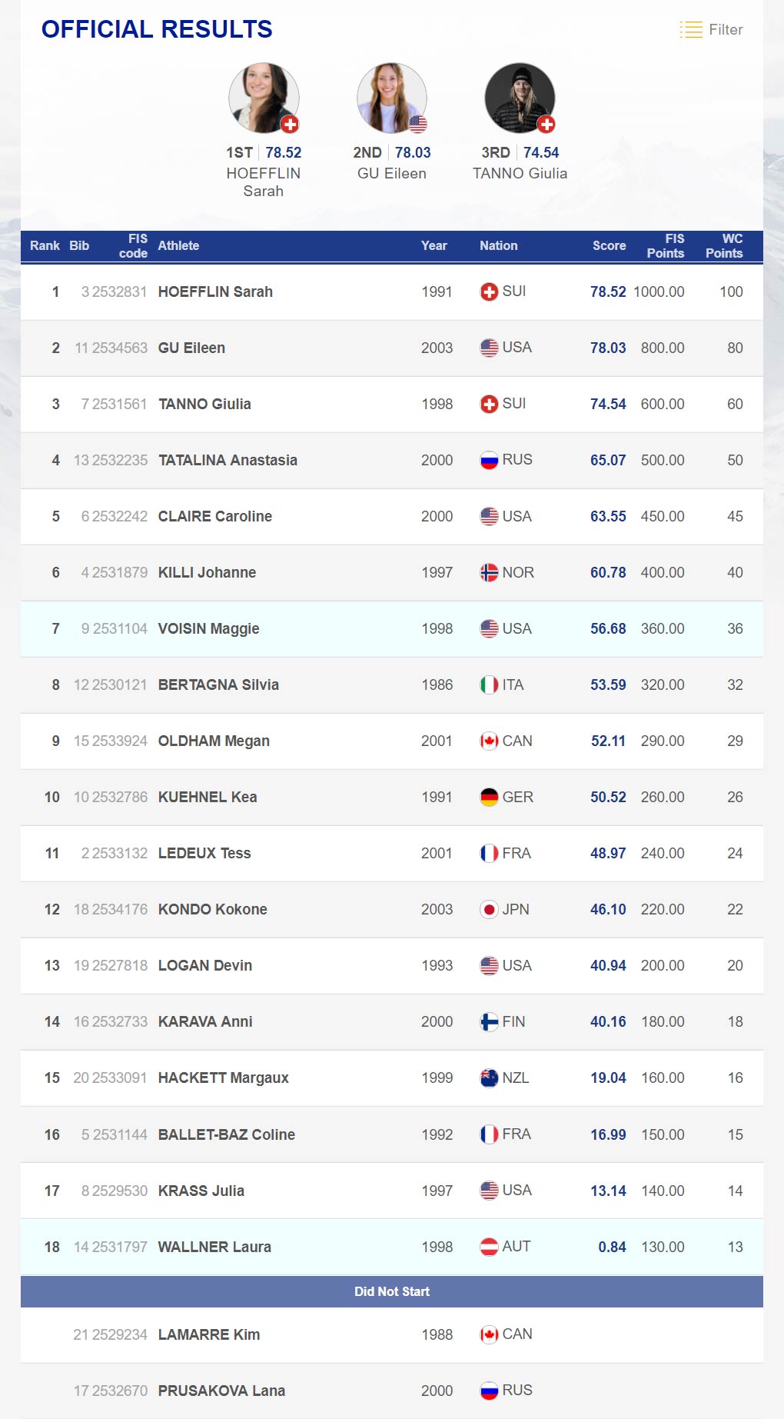Screen dimensions: 784x1419
Task: Click Norway flag in Killi's row
Action: [x=489, y=573]
